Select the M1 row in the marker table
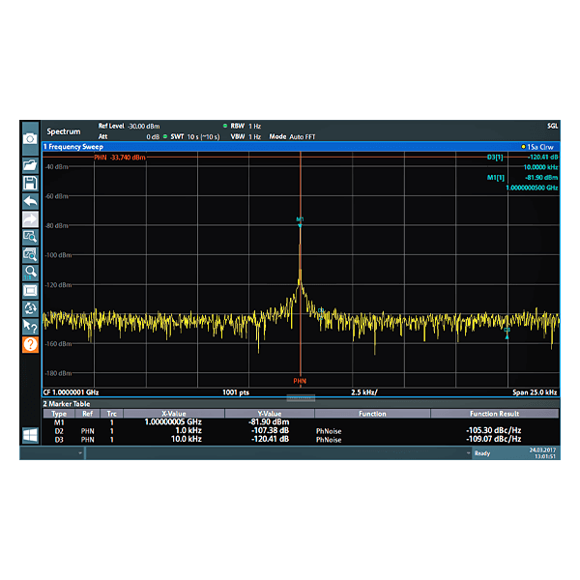Screen dimensions: 580x580 [x=301, y=422]
